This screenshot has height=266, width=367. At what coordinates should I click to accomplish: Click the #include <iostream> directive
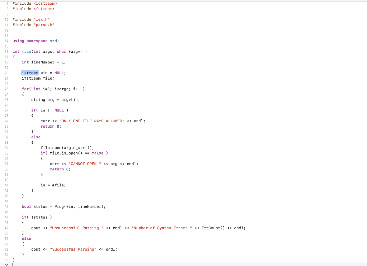pos(34,3)
